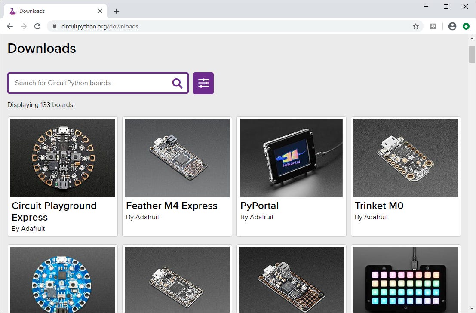The image size is (476, 313).
Task: Click the scrollbar up arrow
Action: 472,38
